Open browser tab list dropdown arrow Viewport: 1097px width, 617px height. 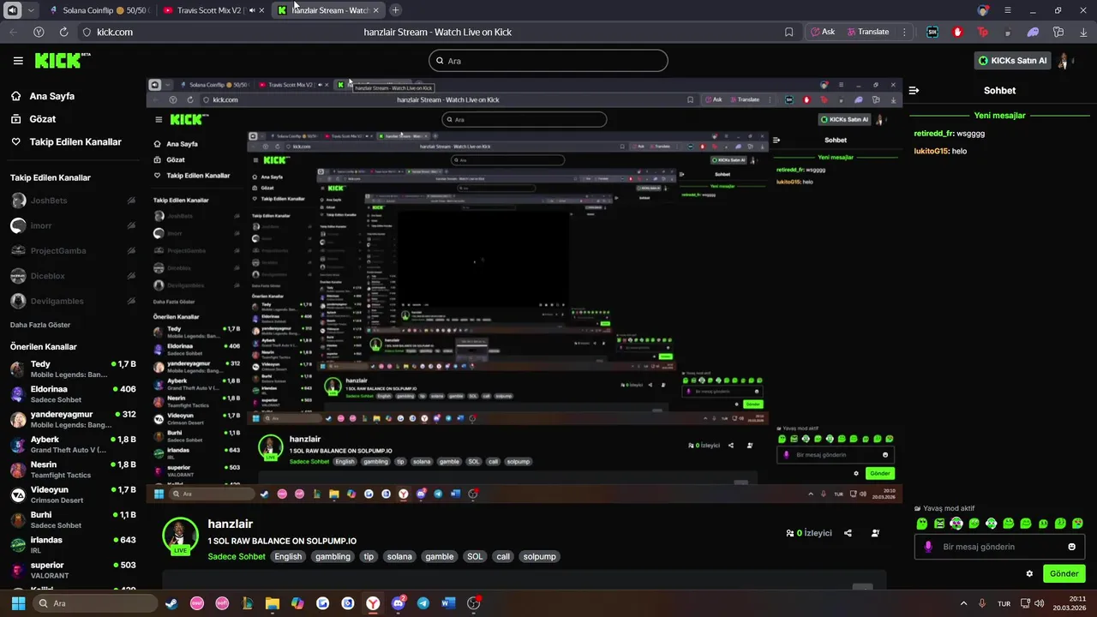coord(32,10)
